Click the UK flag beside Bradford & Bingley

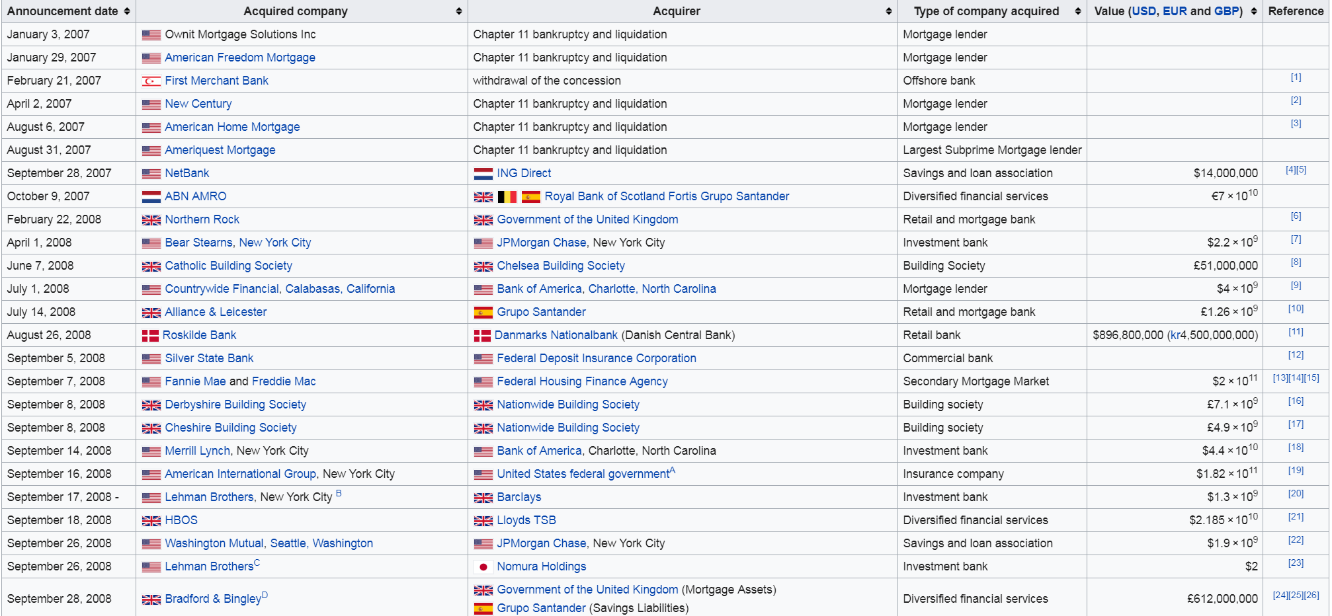[x=151, y=599]
